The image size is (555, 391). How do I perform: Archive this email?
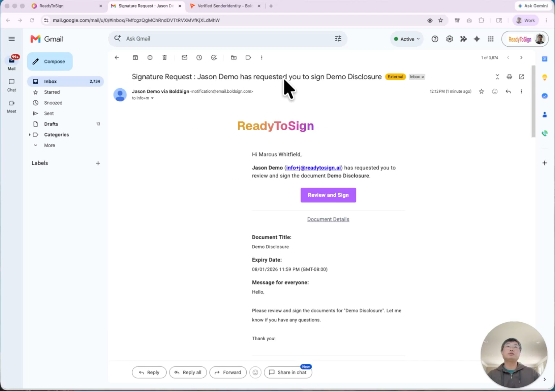click(x=135, y=58)
